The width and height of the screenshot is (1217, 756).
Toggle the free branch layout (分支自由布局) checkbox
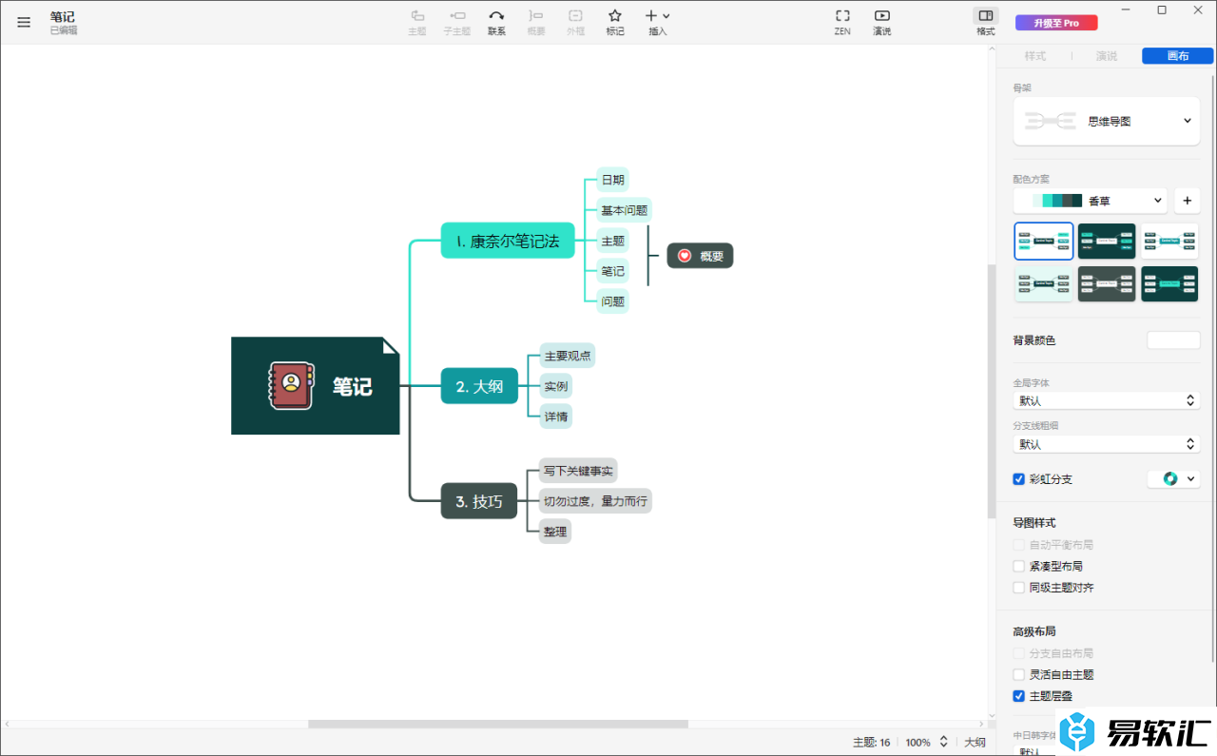(x=1019, y=653)
